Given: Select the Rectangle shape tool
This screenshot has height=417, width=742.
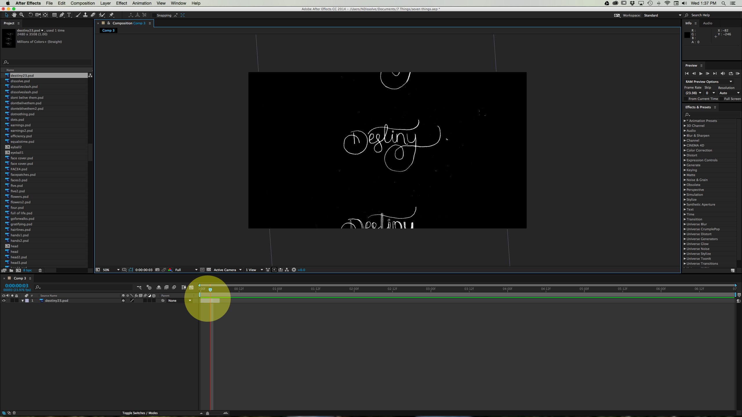Looking at the screenshot, I should coord(54,15).
